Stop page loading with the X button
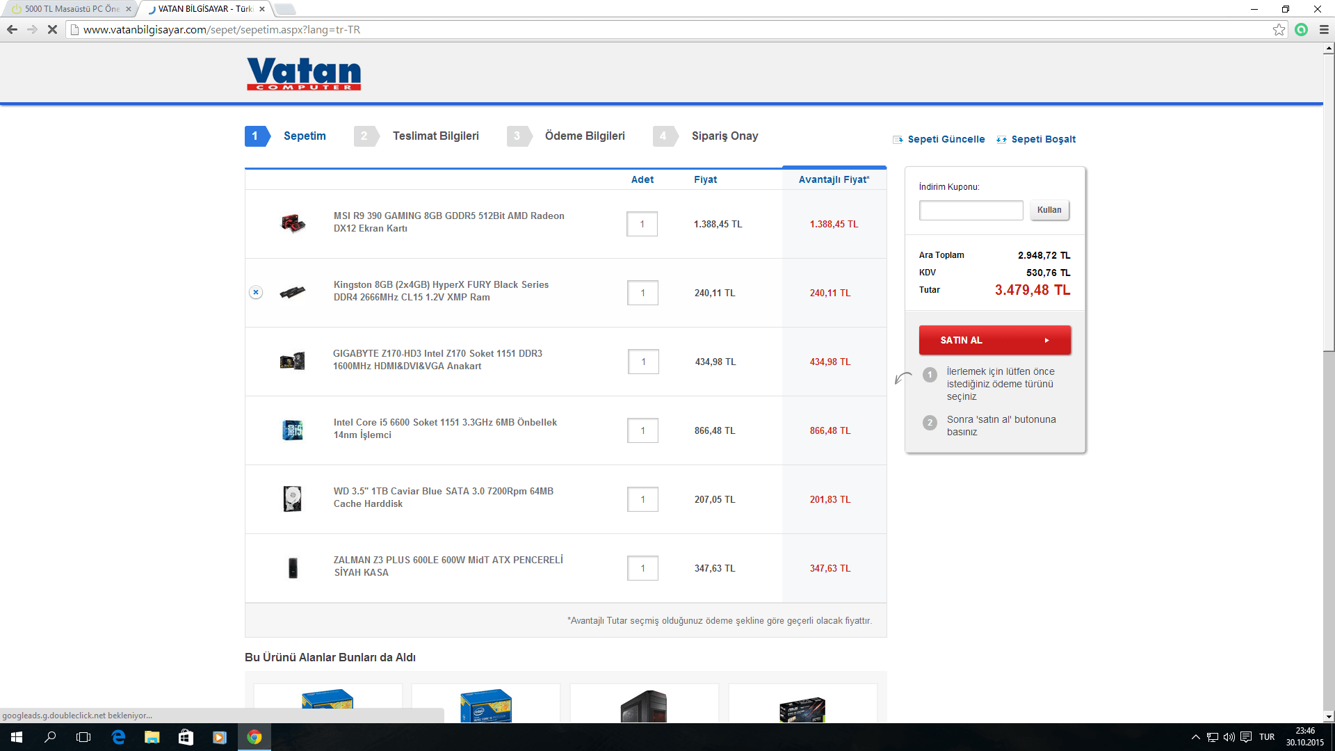Viewport: 1335px width, 751px height. pyautogui.click(x=52, y=29)
